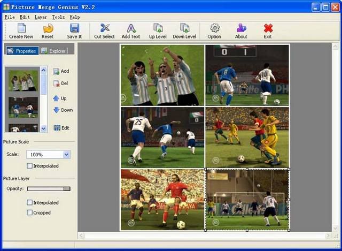Viewport: 342px width, 251px height.
Task: Switch to the Properties tab
Action: (22, 51)
